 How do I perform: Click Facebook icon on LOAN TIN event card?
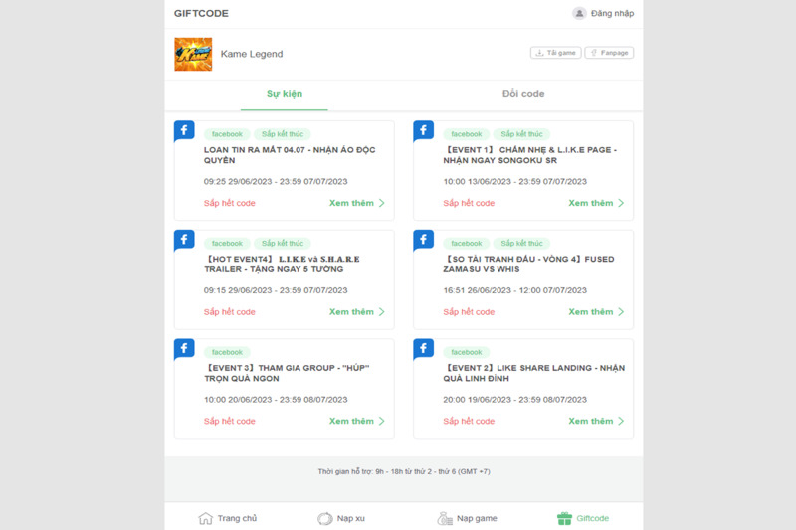click(x=184, y=130)
